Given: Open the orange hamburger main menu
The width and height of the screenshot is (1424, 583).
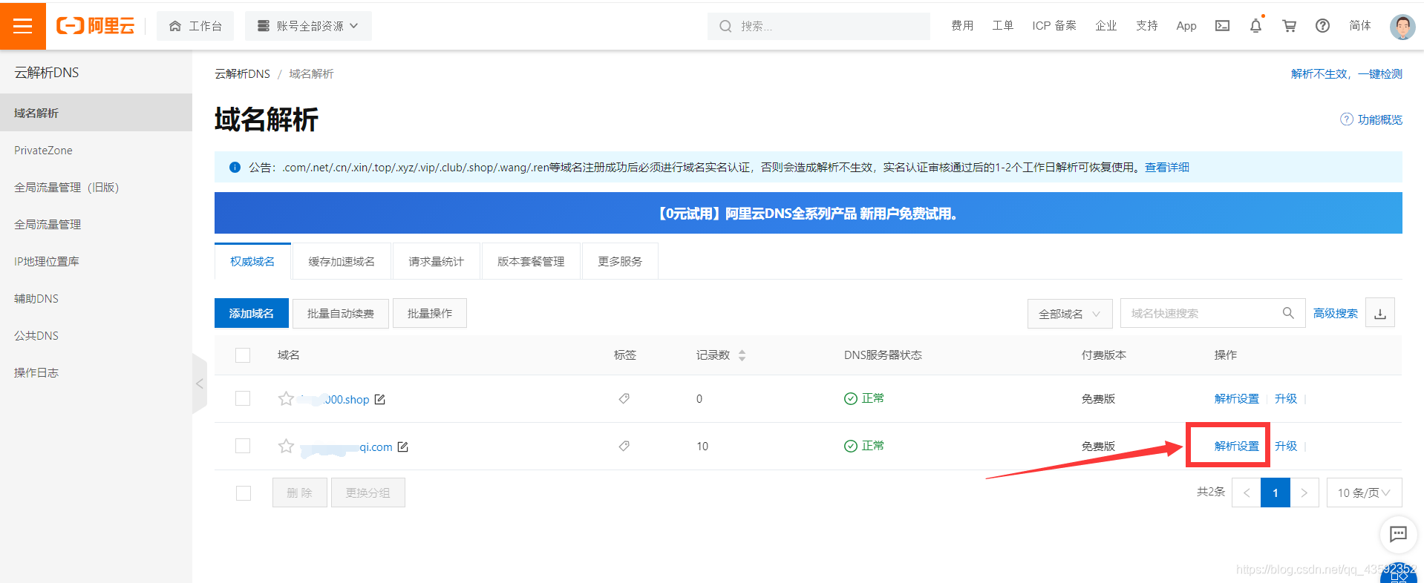Looking at the screenshot, I should (23, 26).
